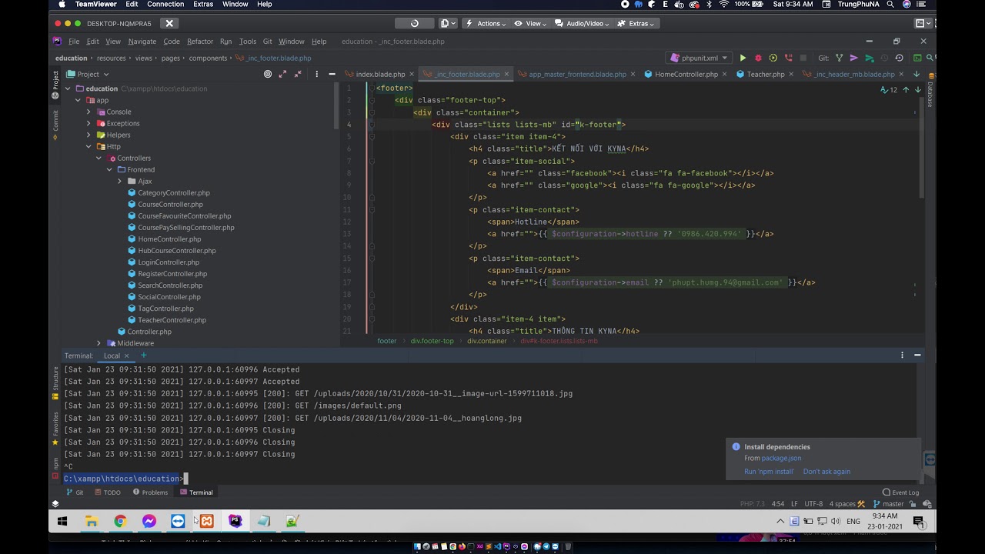
Task: Expand the Console folder
Action: coord(88,112)
